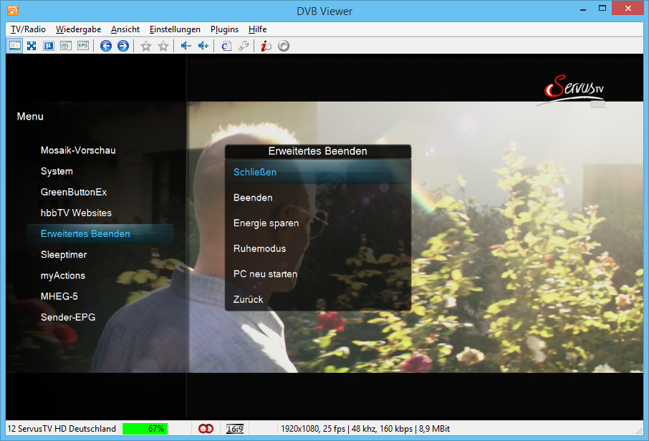Select Sleeptimer in the OSD menu

point(64,254)
